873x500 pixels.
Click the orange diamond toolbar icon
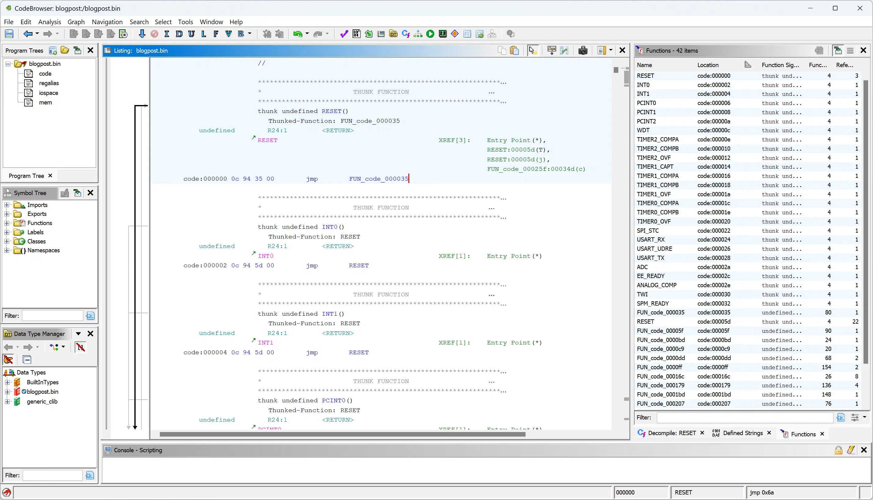point(455,34)
